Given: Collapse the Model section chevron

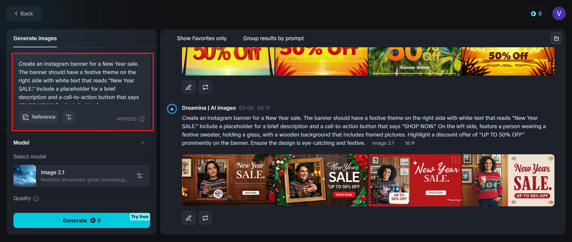Looking at the screenshot, I should 143,143.
